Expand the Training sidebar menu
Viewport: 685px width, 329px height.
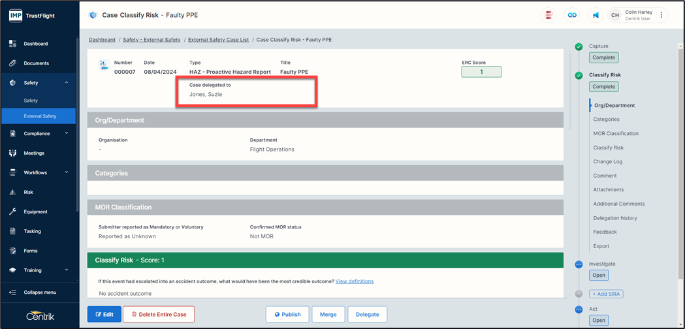point(66,270)
